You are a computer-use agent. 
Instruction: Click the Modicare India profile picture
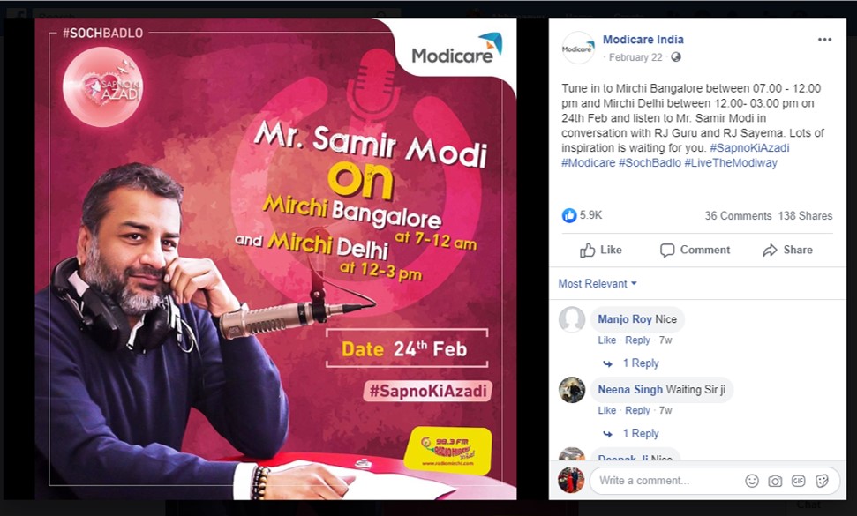[x=578, y=48]
